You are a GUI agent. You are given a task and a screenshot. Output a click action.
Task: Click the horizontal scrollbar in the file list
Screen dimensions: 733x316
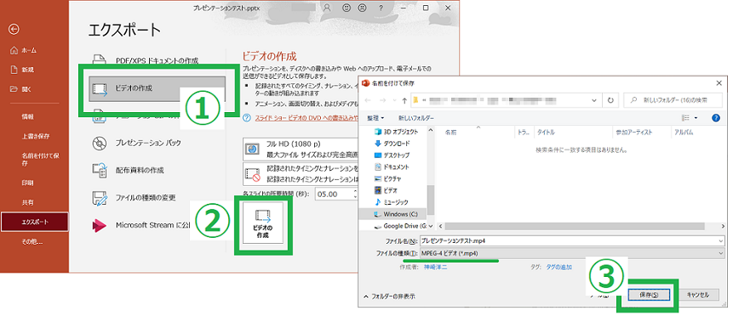point(575,226)
